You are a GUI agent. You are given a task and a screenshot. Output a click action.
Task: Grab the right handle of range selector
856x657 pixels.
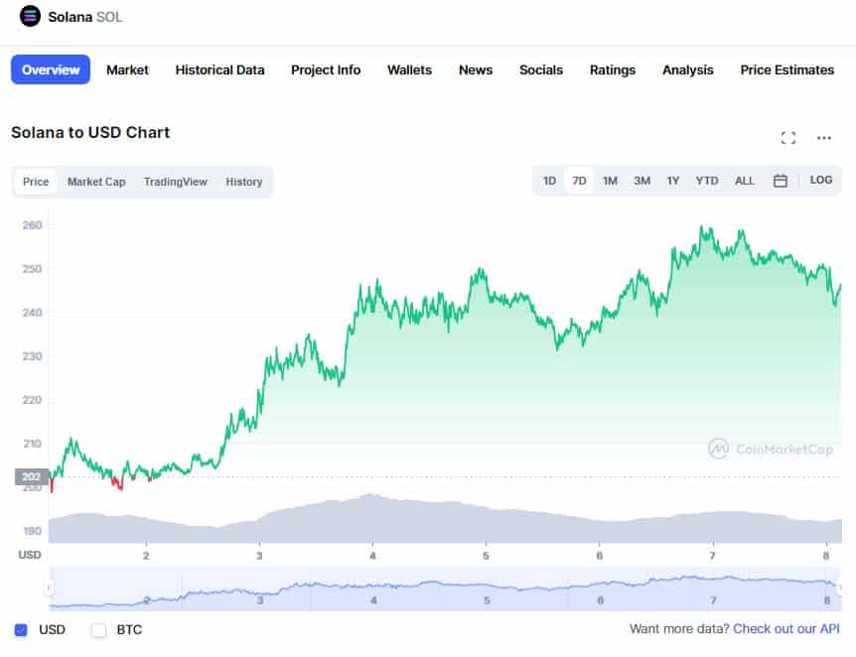point(840,589)
